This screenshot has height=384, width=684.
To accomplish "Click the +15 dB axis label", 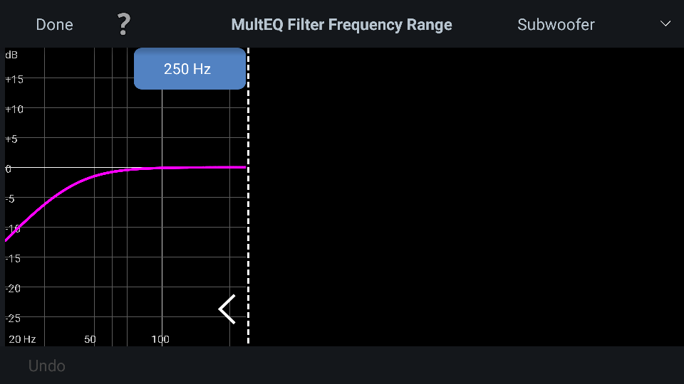I will pyautogui.click(x=14, y=79).
